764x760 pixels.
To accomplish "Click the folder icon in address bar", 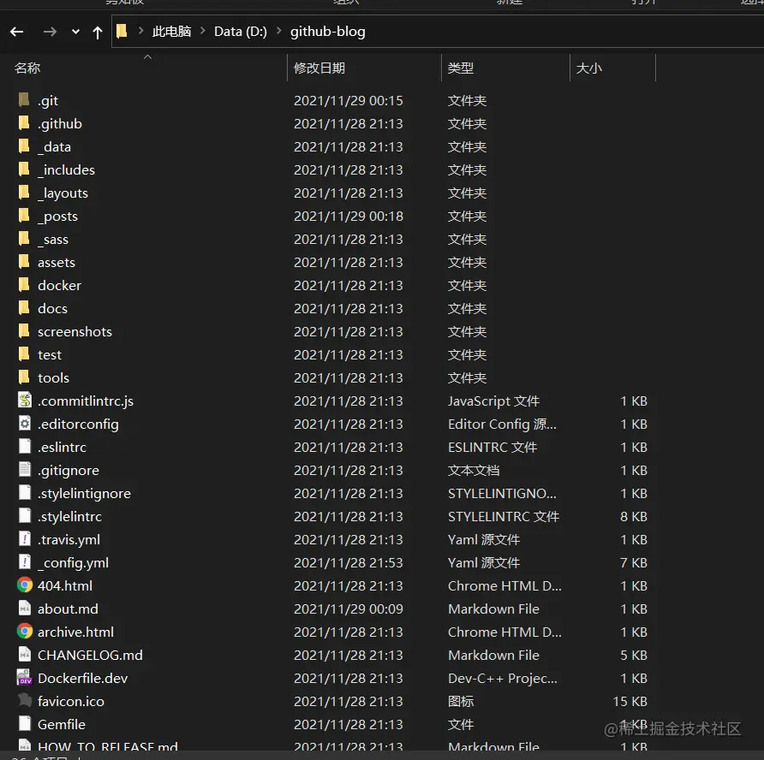I will tap(122, 32).
